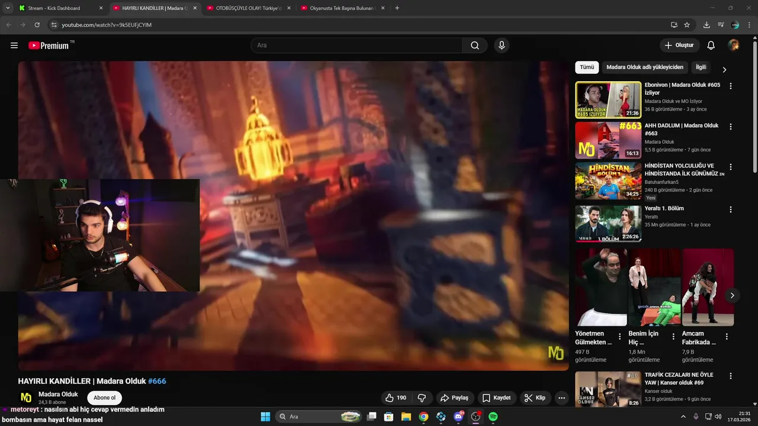Open Chrome tab search dropdown
This screenshot has height=426, width=758.
tap(8, 8)
